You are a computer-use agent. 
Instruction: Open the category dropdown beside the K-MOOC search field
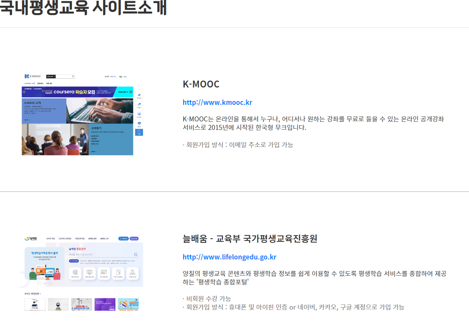tap(51, 77)
